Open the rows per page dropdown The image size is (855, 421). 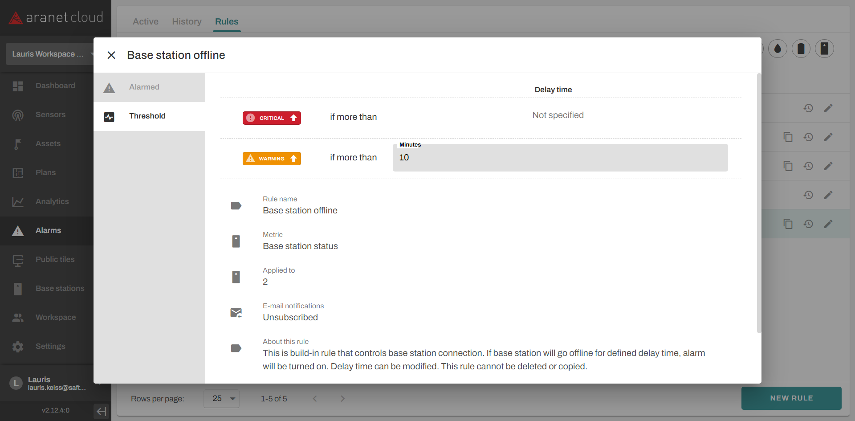(x=222, y=399)
